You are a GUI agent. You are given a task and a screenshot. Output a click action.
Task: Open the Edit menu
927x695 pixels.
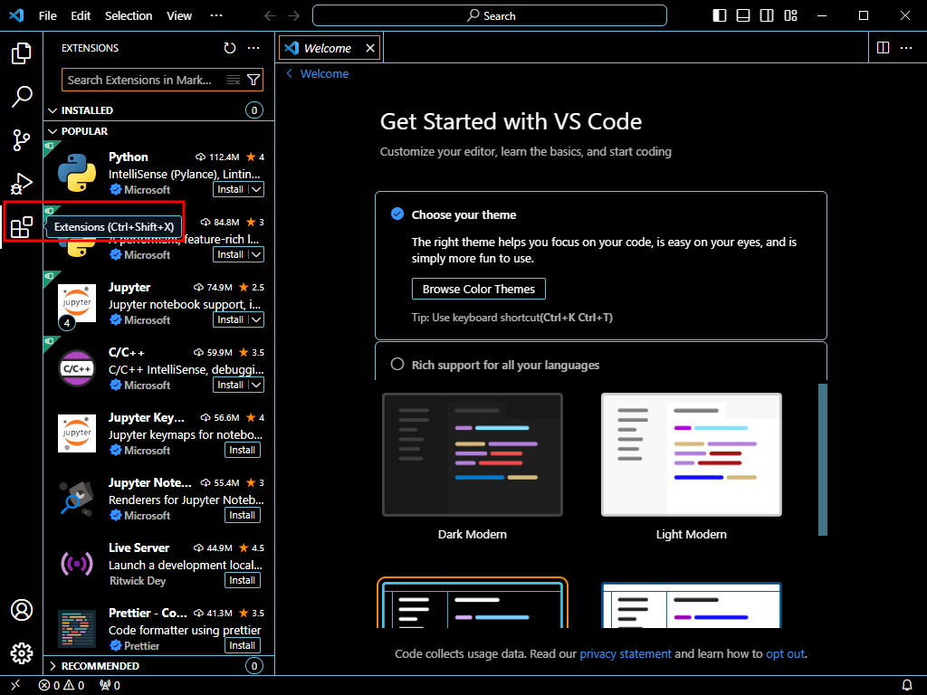[81, 16]
